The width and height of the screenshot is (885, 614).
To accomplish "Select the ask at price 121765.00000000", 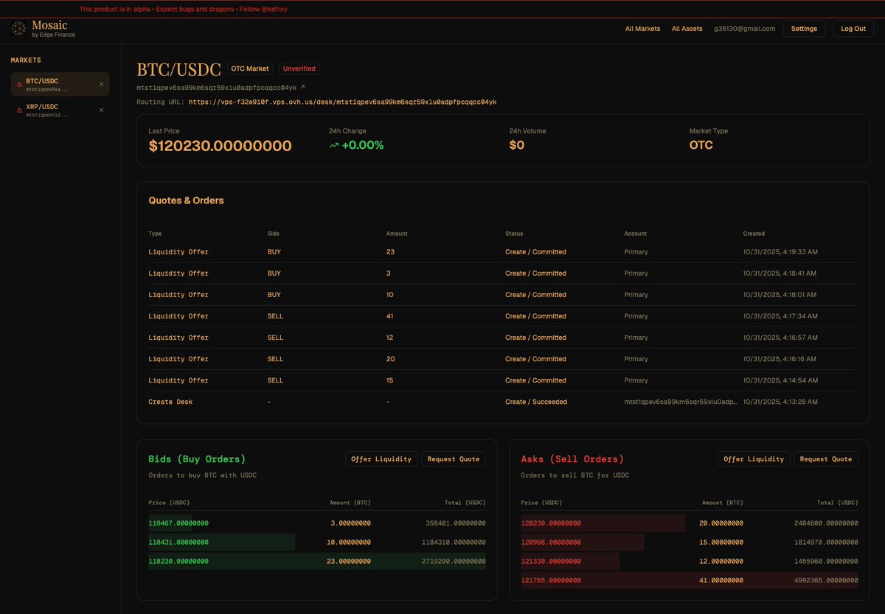I will click(690, 580).
